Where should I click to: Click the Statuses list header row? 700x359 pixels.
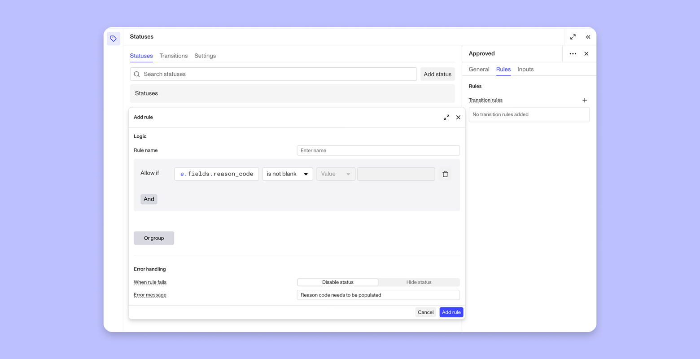click(x=293, y=93)
